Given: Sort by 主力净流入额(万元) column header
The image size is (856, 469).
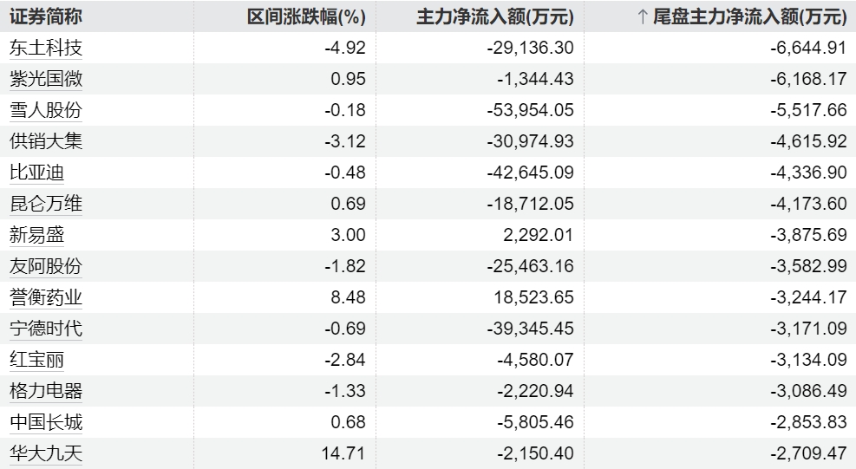Looking at the screenshot, I should click(495, 16).
